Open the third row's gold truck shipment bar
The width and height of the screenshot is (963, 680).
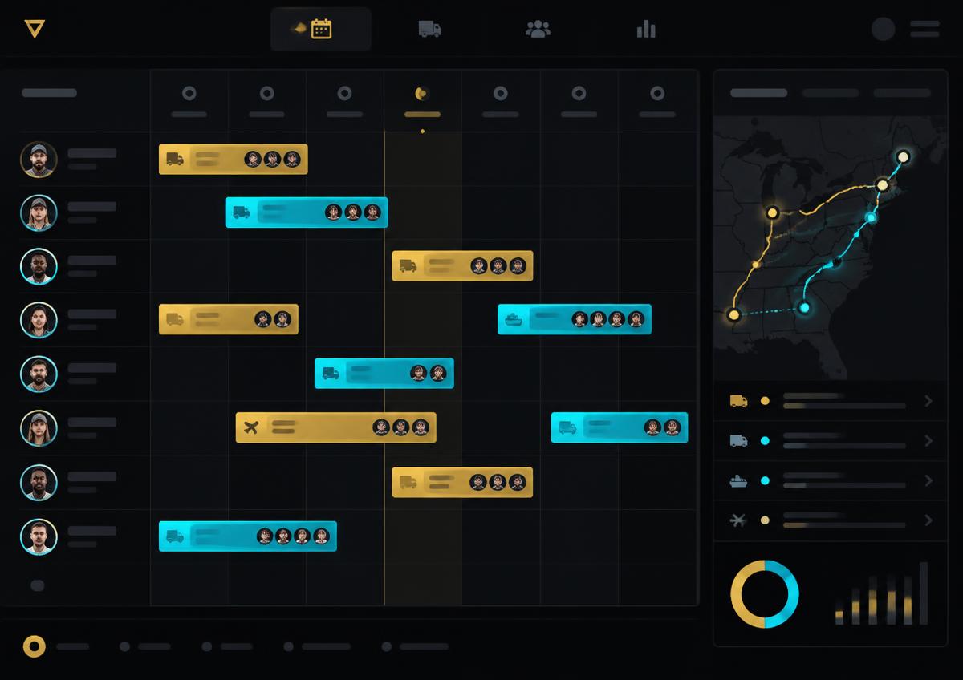[x=462, y=266]
